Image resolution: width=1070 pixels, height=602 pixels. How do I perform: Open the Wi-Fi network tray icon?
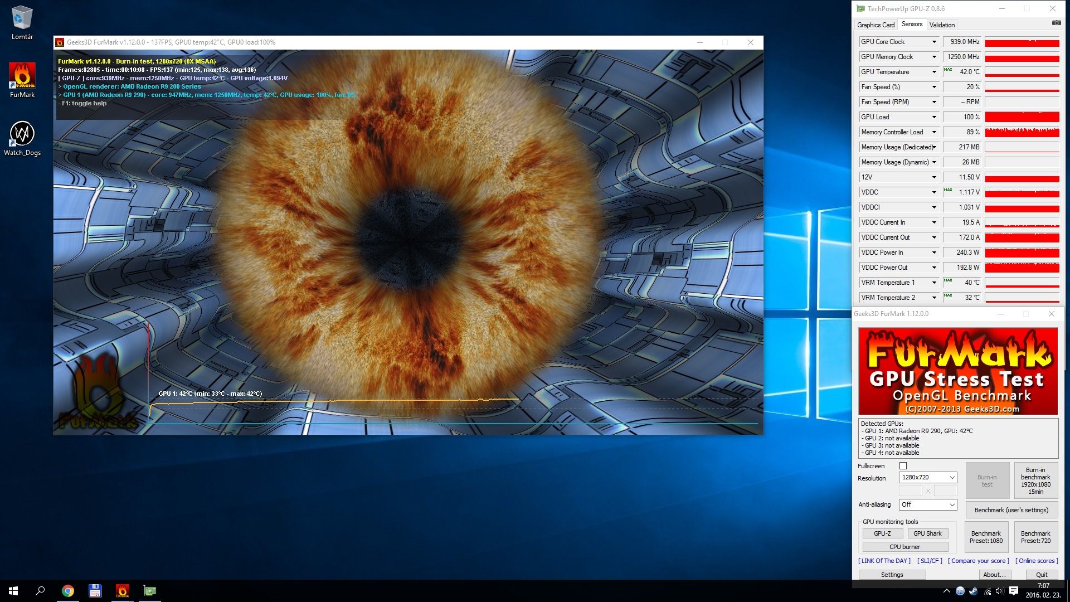[987, 591]
